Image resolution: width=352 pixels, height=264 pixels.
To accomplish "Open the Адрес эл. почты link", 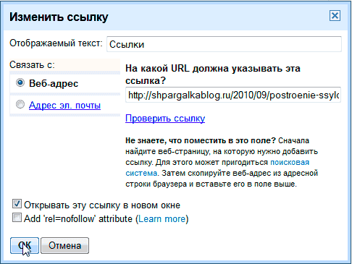I will pos(64,106).
